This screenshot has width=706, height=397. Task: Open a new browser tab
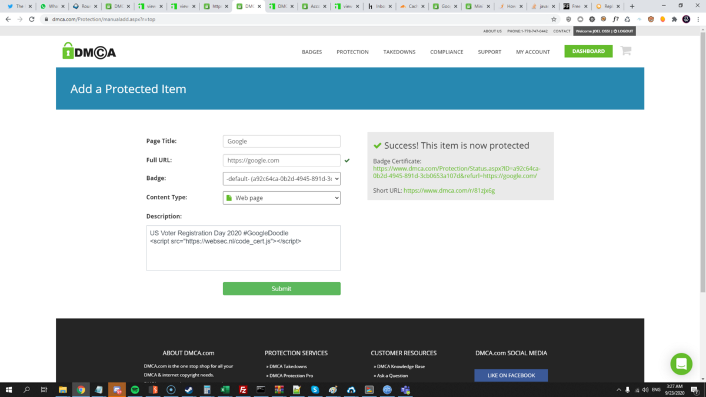(632, 6)
